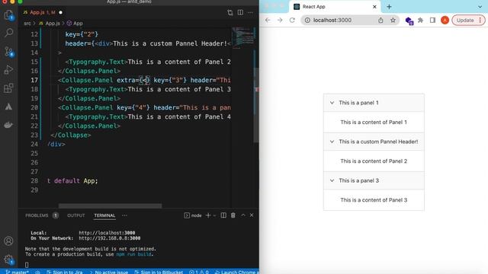Image resolution: width=488 pixels, height=274 pixels.
Task: Open the http://localhost:3000 link in terminal
Action: [107, 233]
